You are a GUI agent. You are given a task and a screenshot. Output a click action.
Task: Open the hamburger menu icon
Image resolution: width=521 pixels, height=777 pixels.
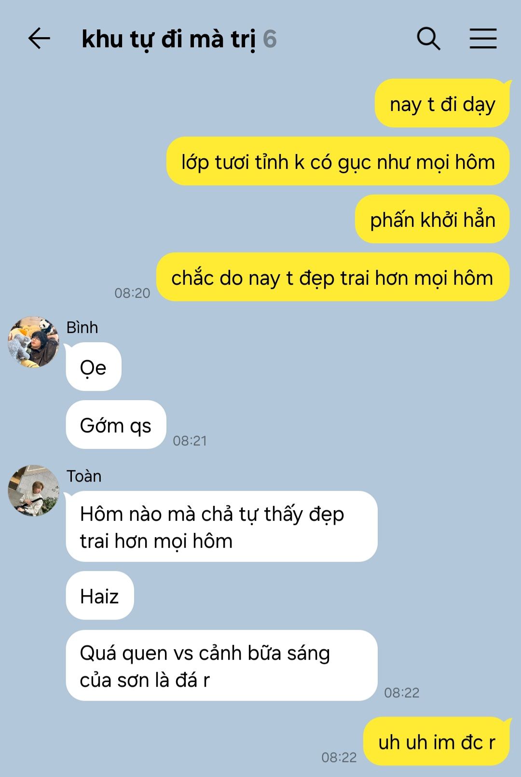pyautogui.click(x=483, y=39)
